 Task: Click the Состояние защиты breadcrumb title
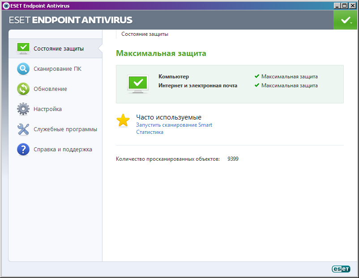[x=145, y=34]
